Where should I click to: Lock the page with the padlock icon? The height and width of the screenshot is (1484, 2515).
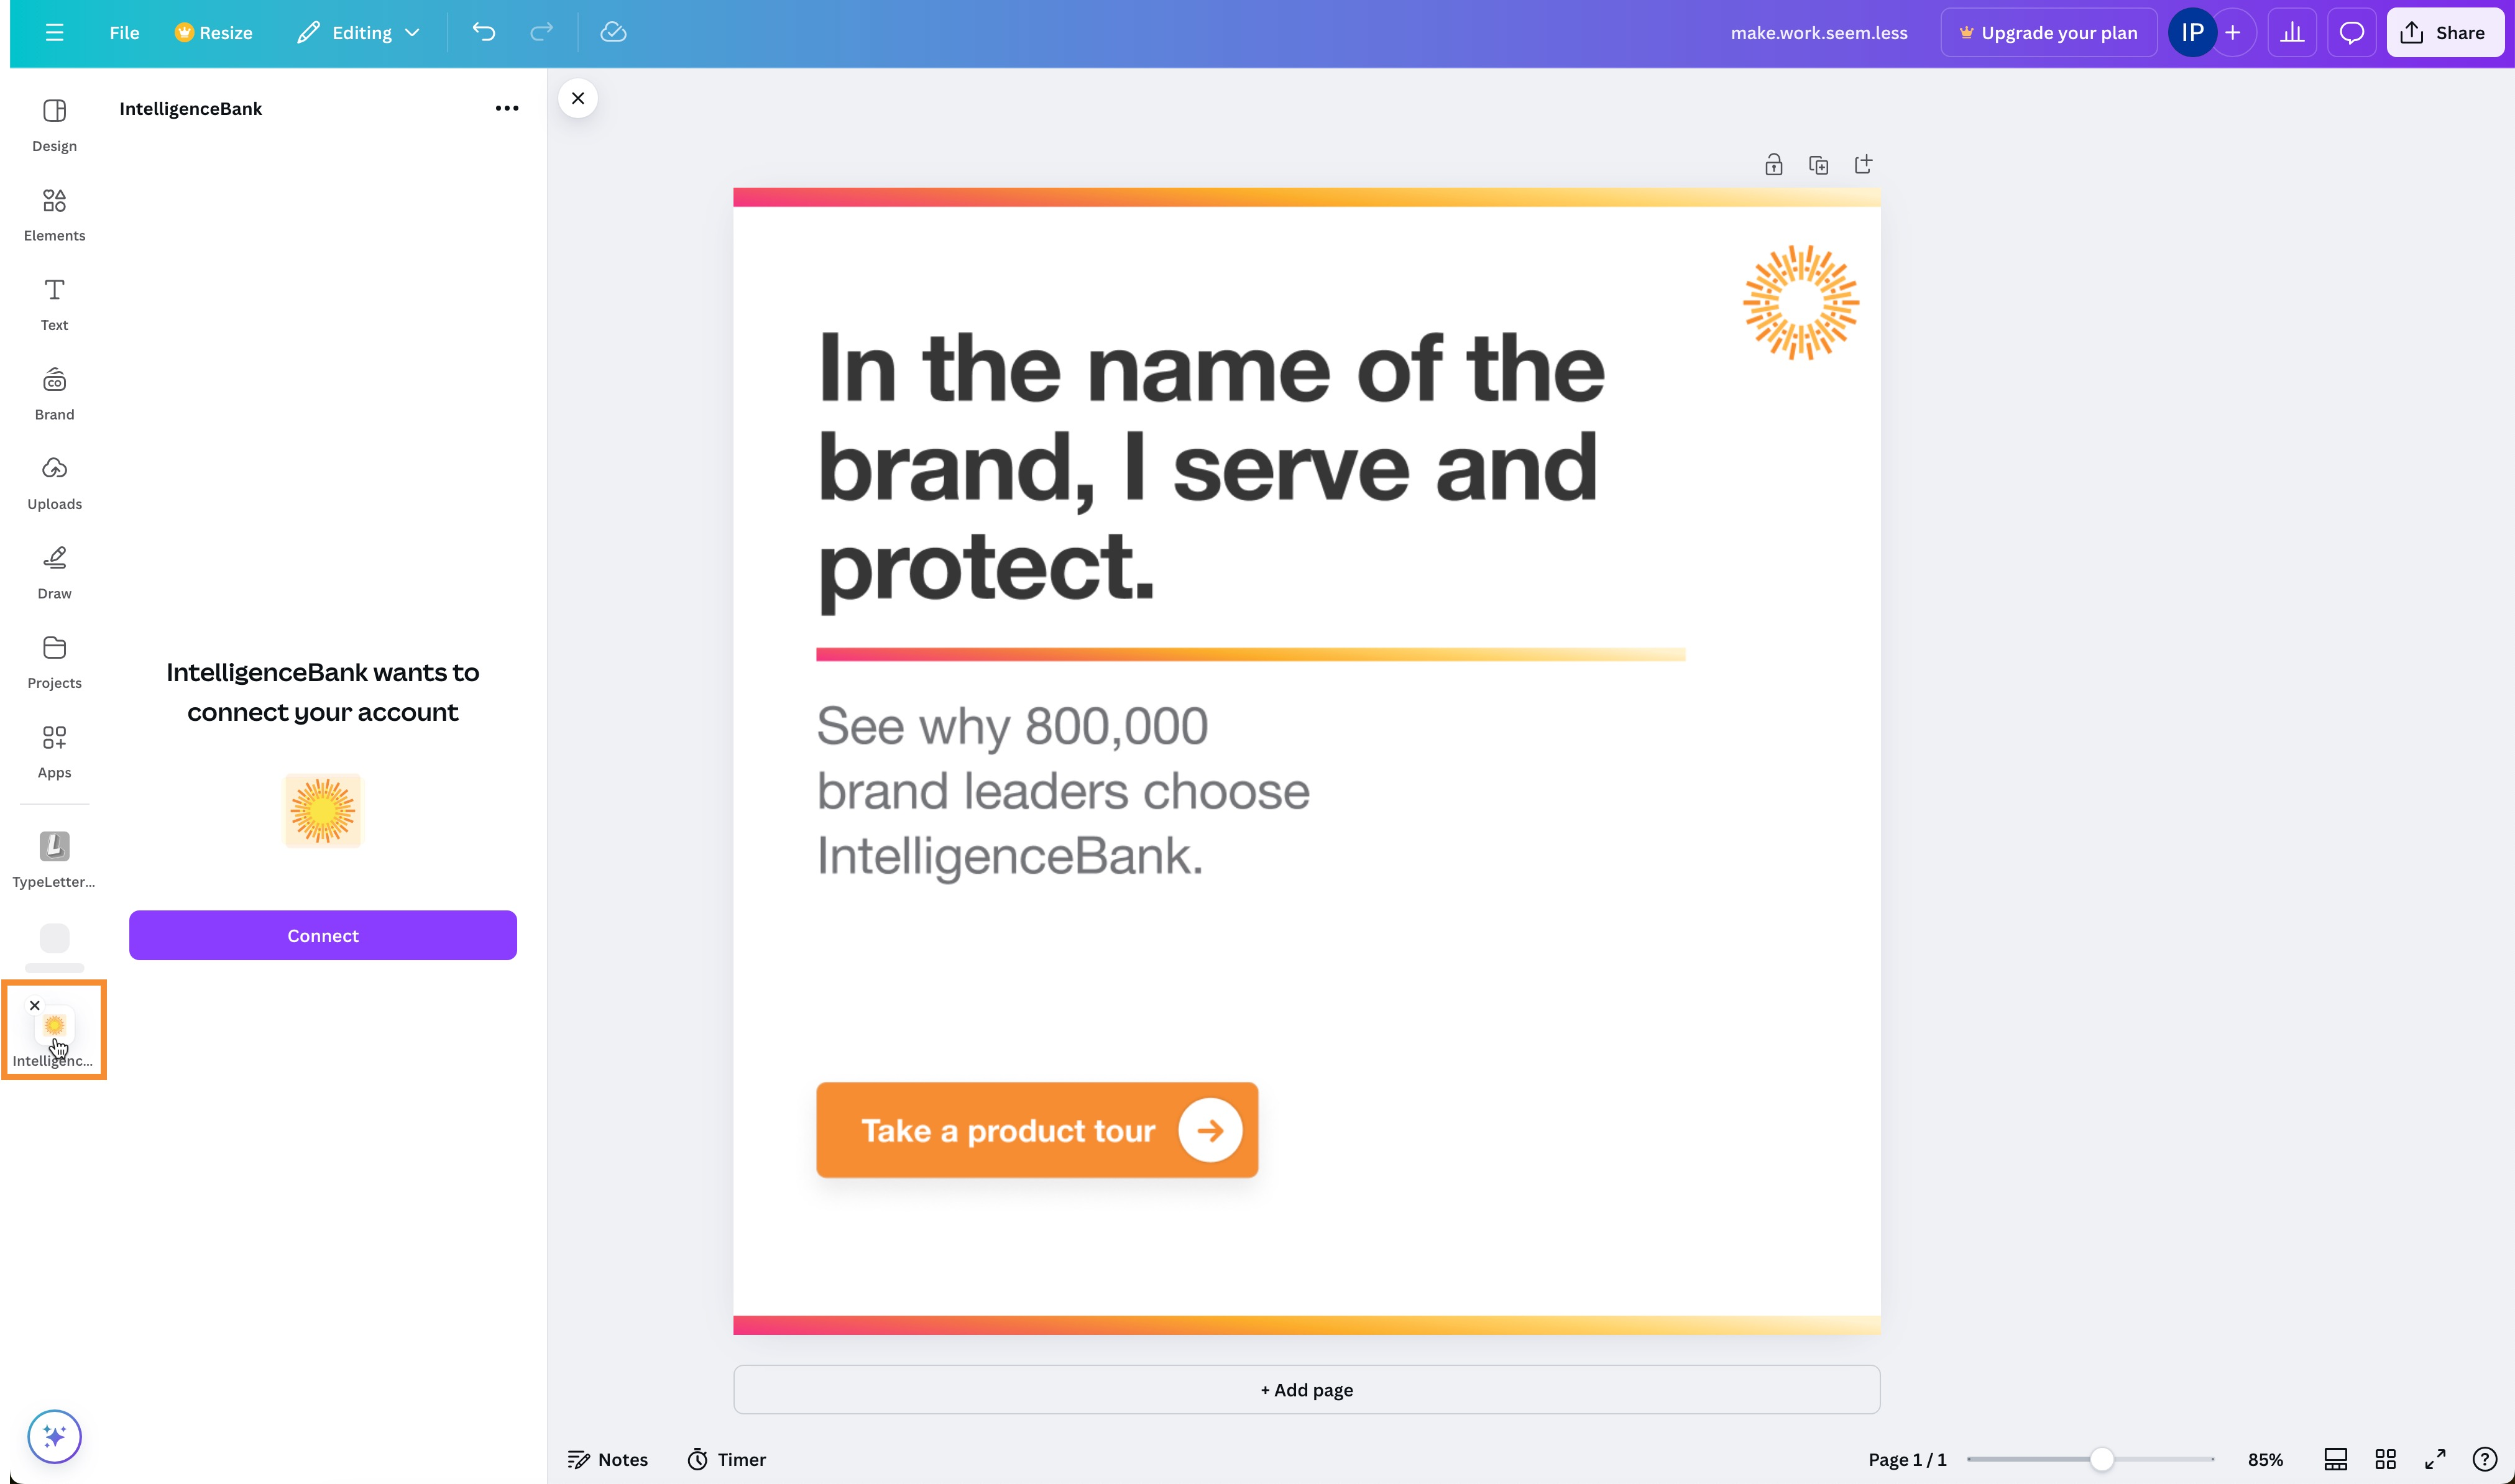1773,165
